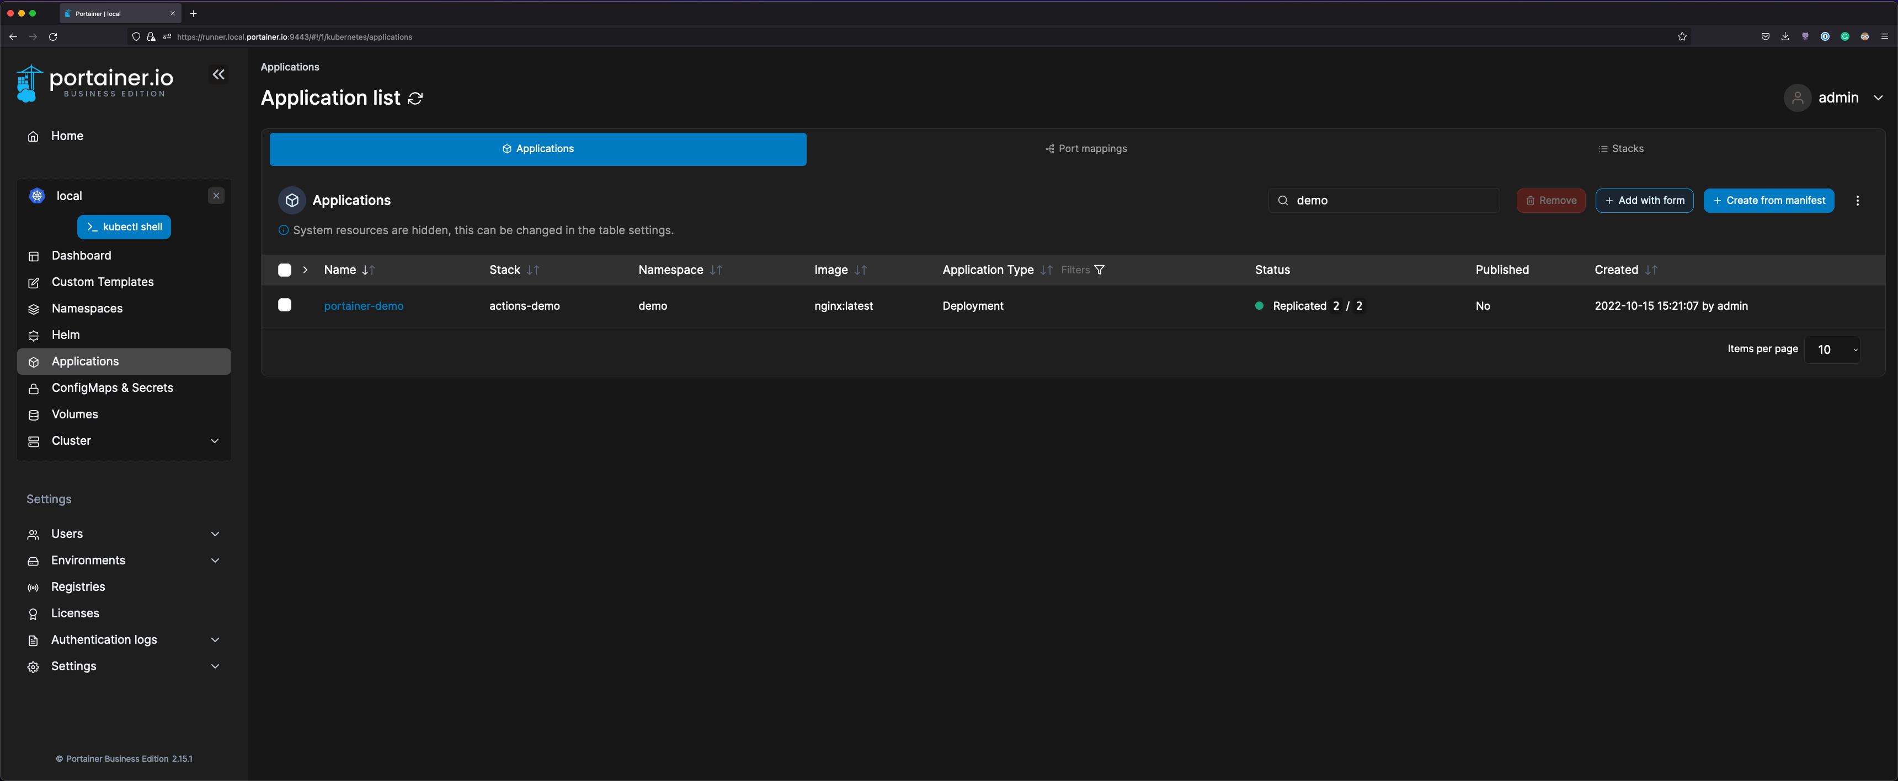
Task: Open Application Type Filters
Action: (1083, 270)
